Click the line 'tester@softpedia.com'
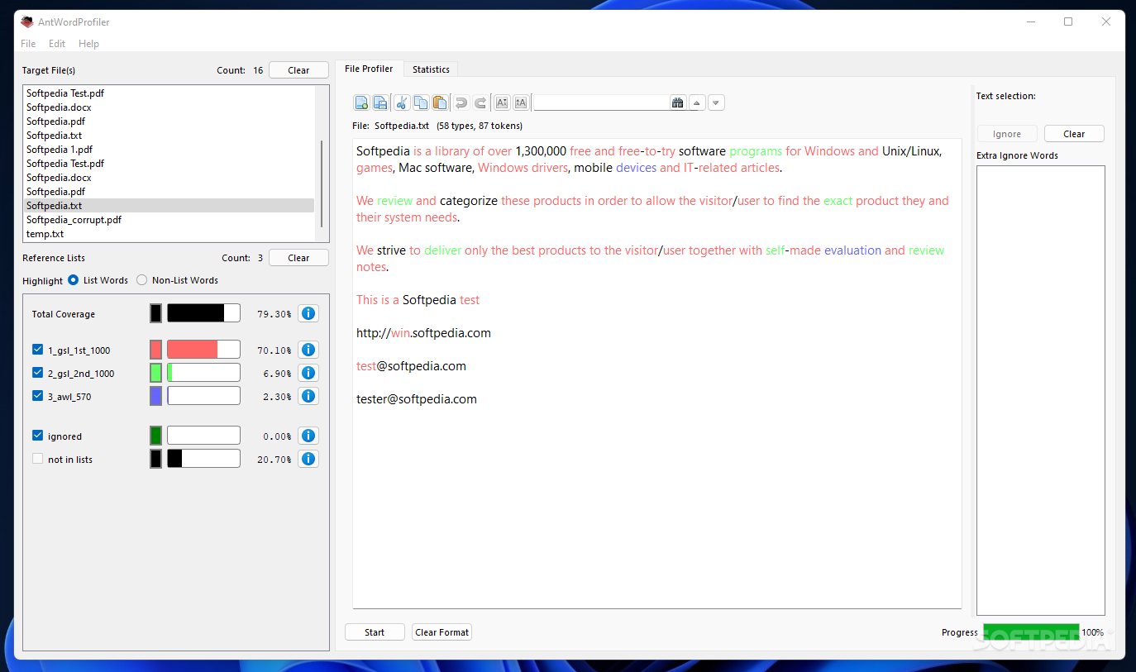1136x672 pixels. tap(417, 399)
